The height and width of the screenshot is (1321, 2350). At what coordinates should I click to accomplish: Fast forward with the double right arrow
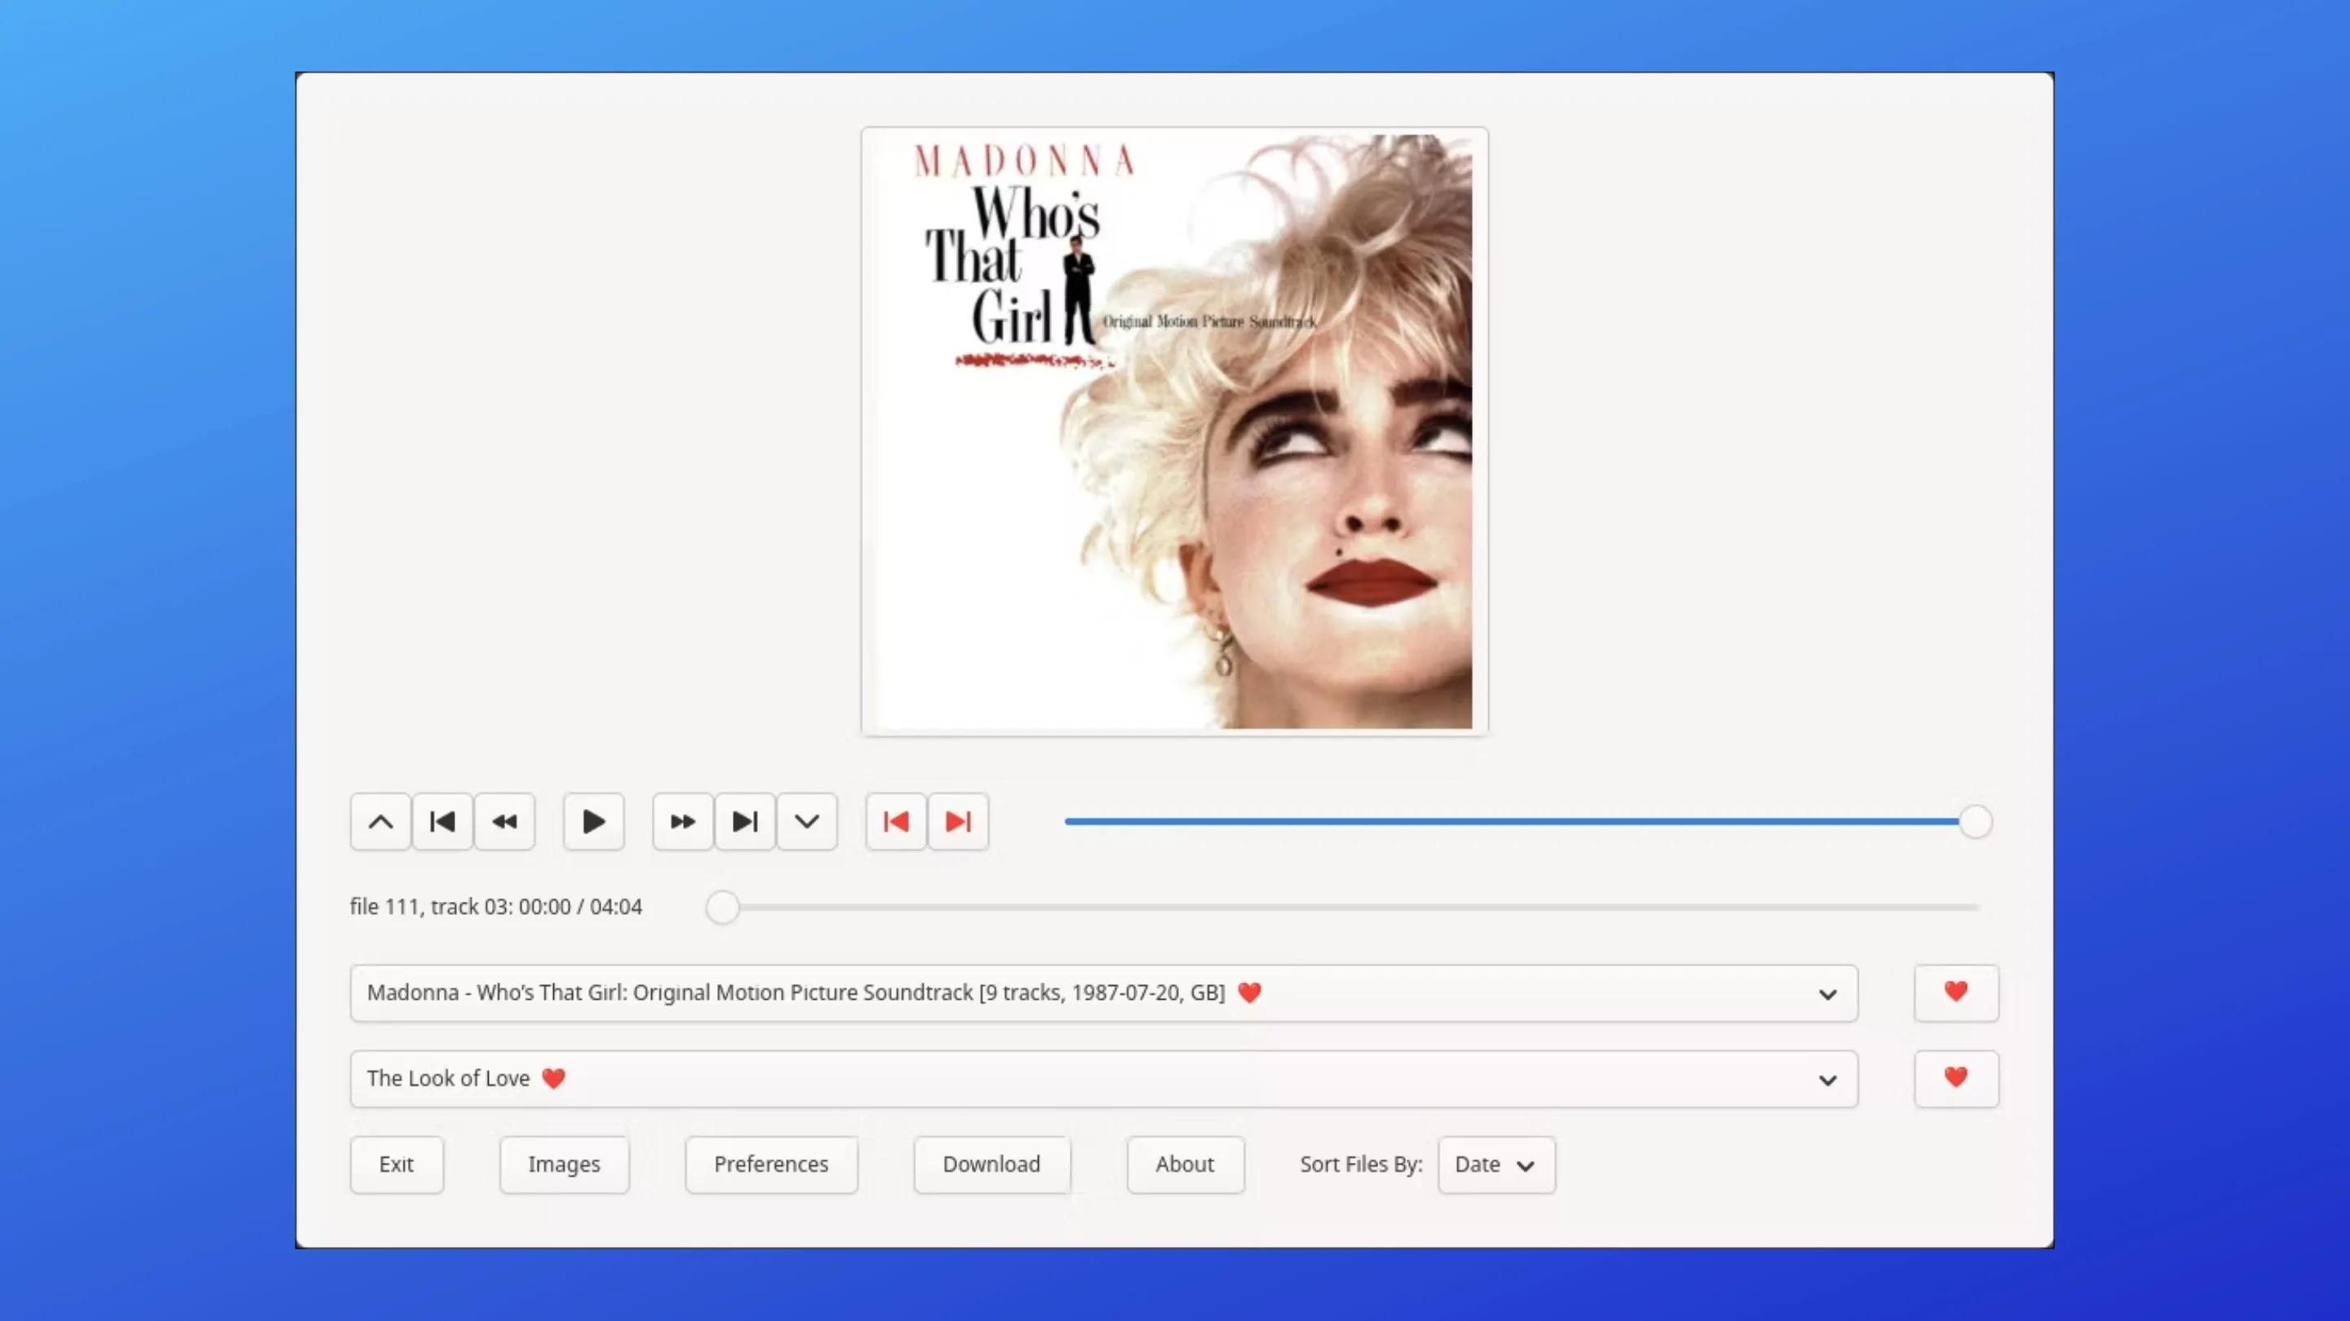(683, 822)
